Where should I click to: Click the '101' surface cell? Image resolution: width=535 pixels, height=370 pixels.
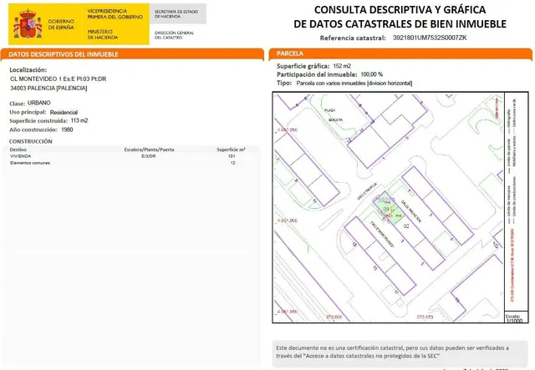click(232, 156)
